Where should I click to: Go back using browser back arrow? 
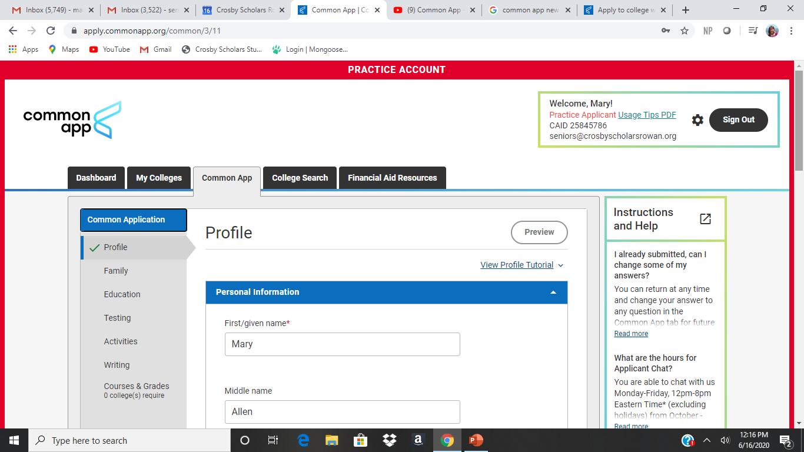[13, 31]
